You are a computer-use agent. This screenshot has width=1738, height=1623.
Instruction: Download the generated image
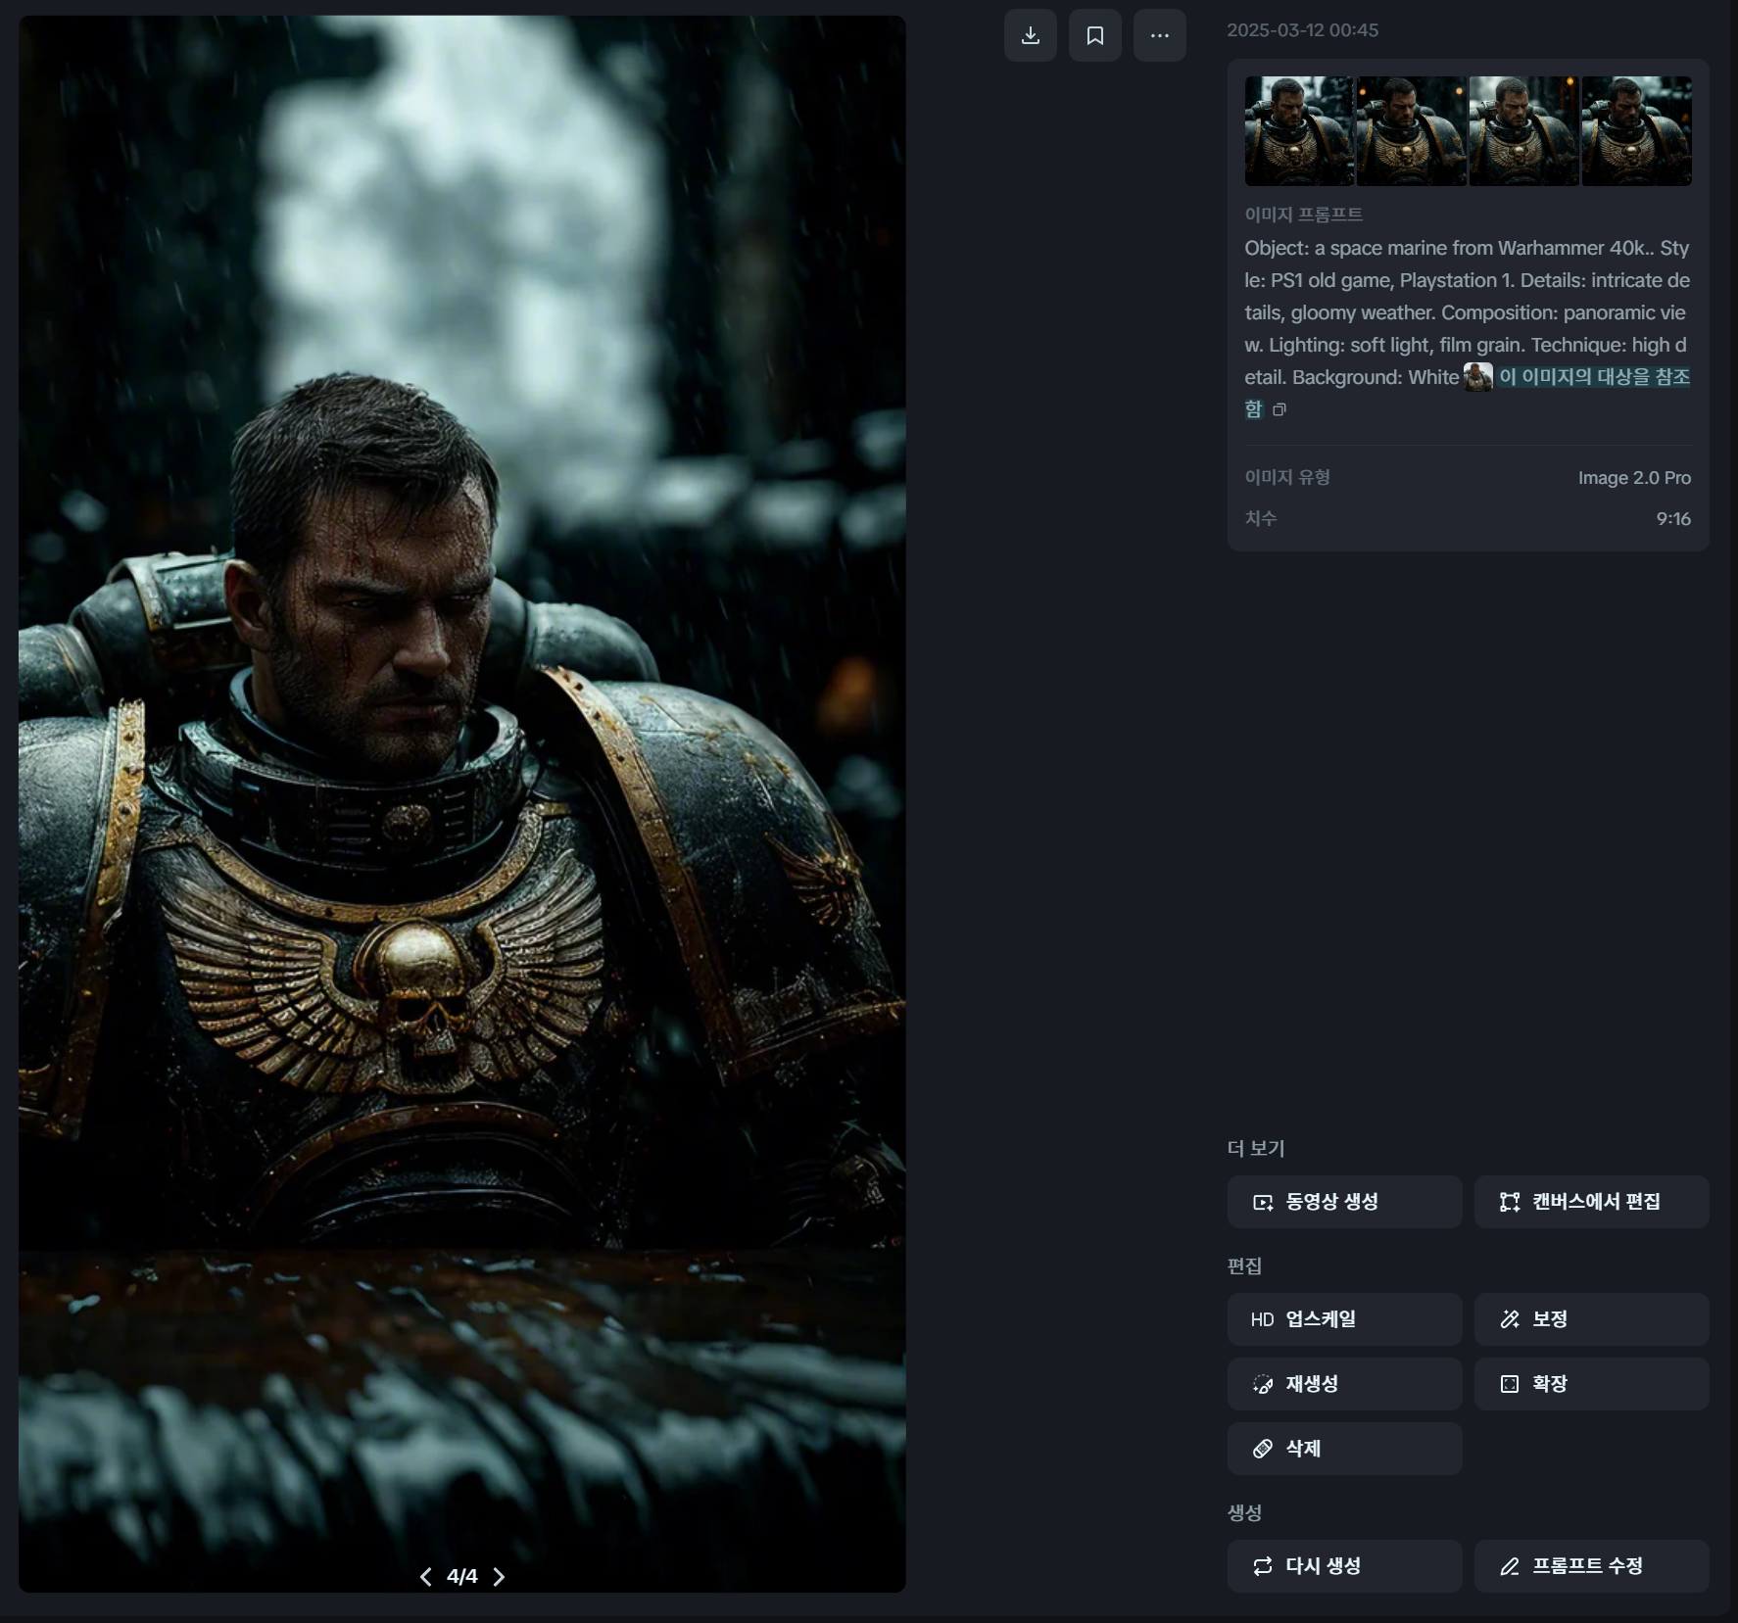pos(1030,36)
